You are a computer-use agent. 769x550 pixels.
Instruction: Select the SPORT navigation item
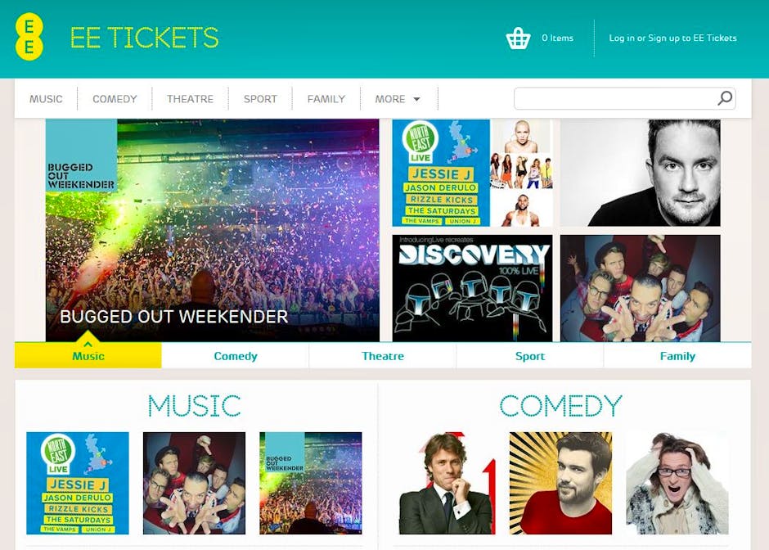(x=260, y=99)
